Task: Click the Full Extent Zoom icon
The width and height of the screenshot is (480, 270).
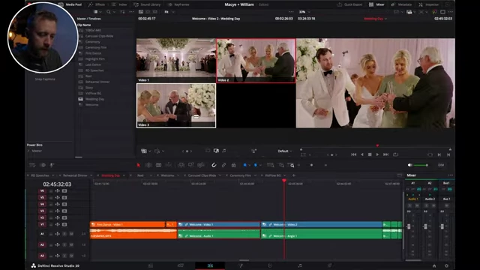Action: point(270,165)
